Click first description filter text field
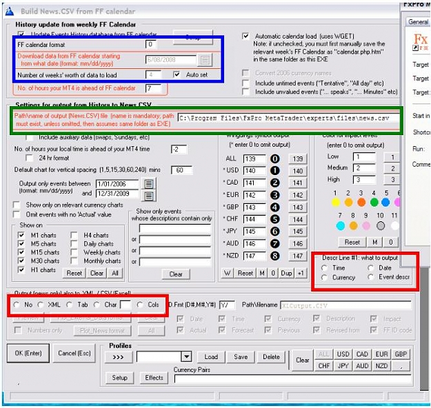Screen dimensions: 431x408 click(x=175, y=228)
